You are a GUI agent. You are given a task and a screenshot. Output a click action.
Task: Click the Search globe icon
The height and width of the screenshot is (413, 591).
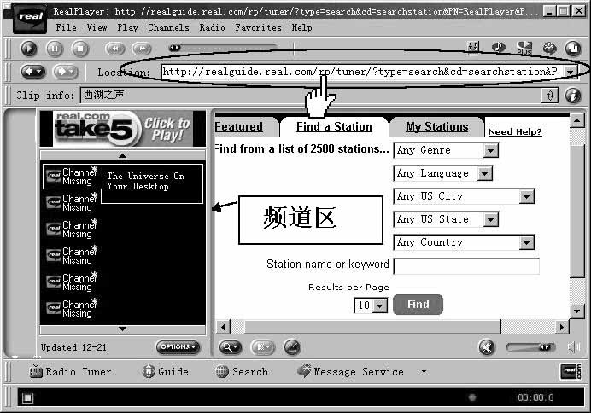[x=222, y=372]
